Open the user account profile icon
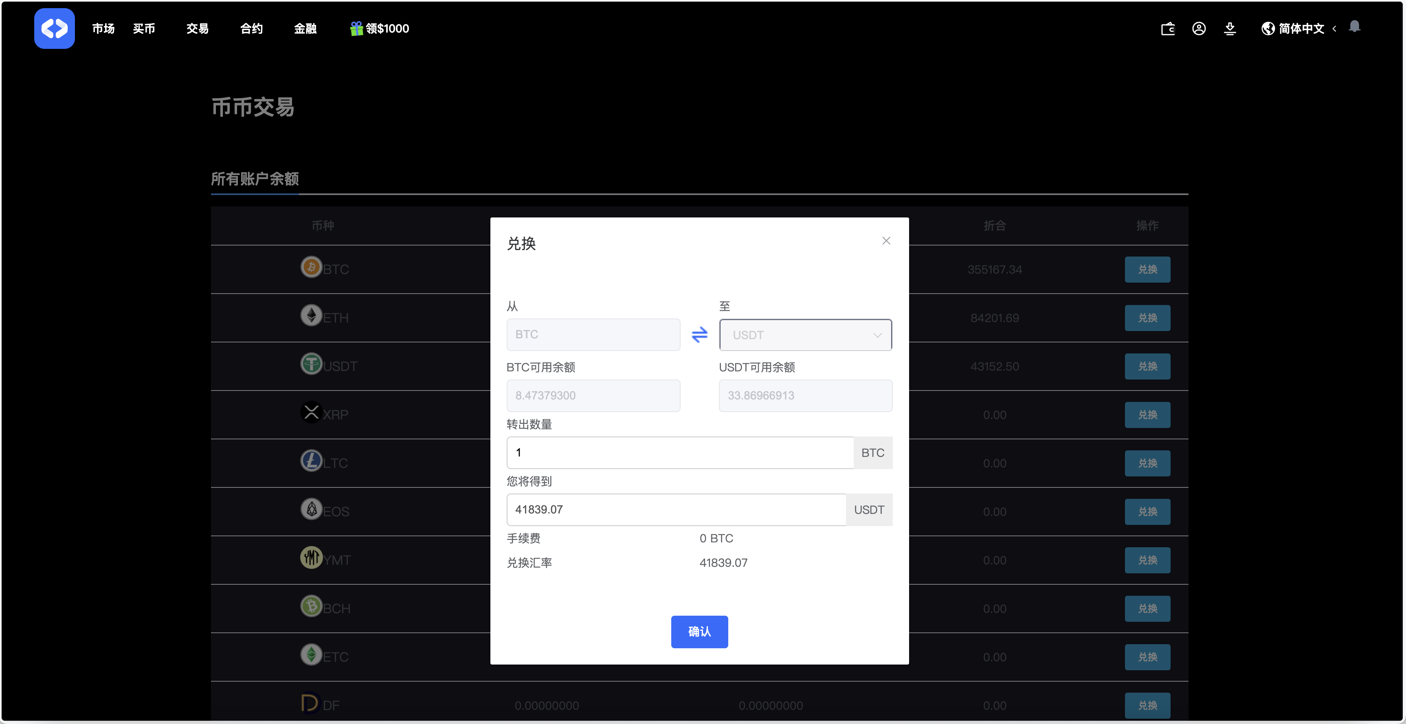The image size is (1406, 724). [1199, 29]
